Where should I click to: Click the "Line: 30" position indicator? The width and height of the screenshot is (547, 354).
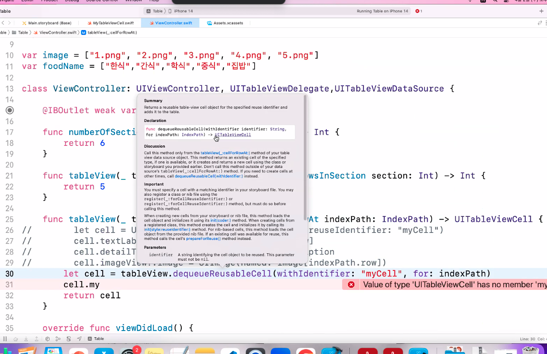coord(527,339)
